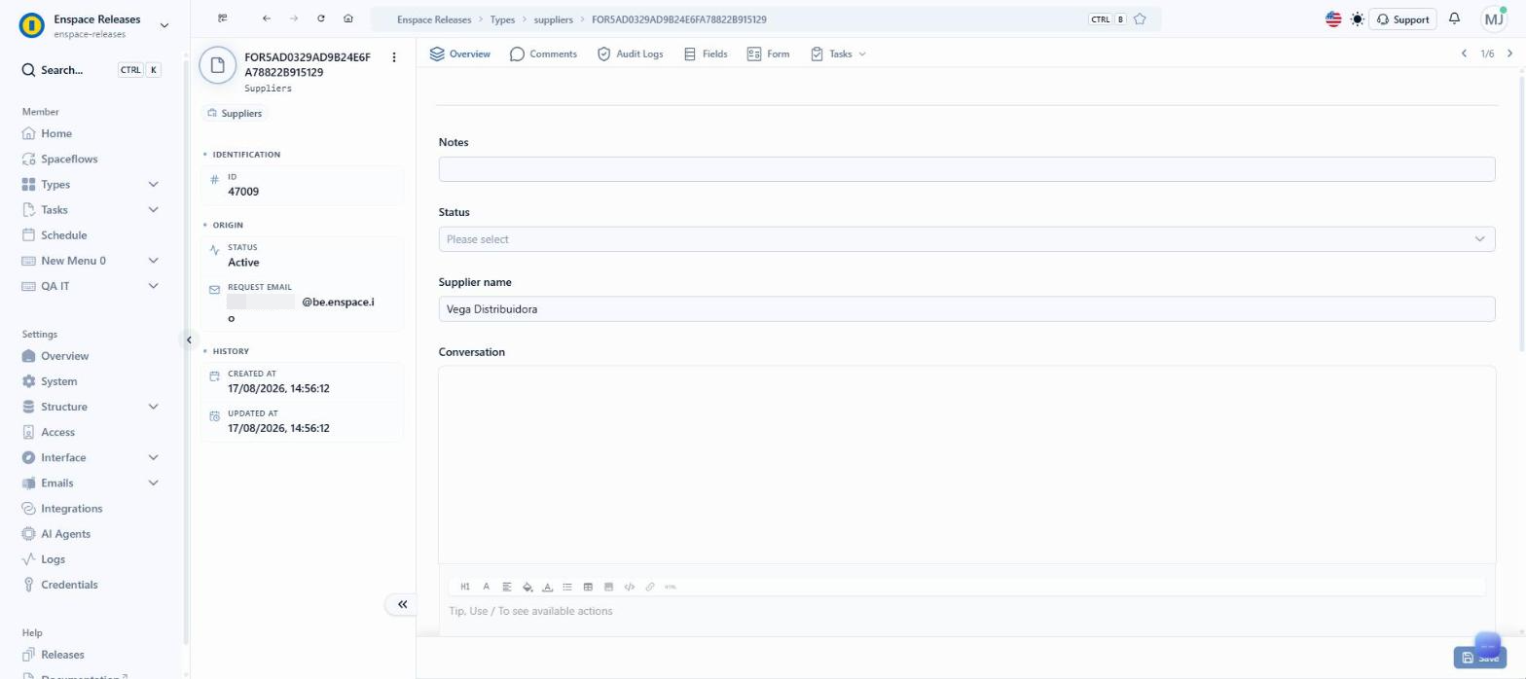Switch to the Form tab
Viewport: 1526px width, 679px height.
(768, 54)
